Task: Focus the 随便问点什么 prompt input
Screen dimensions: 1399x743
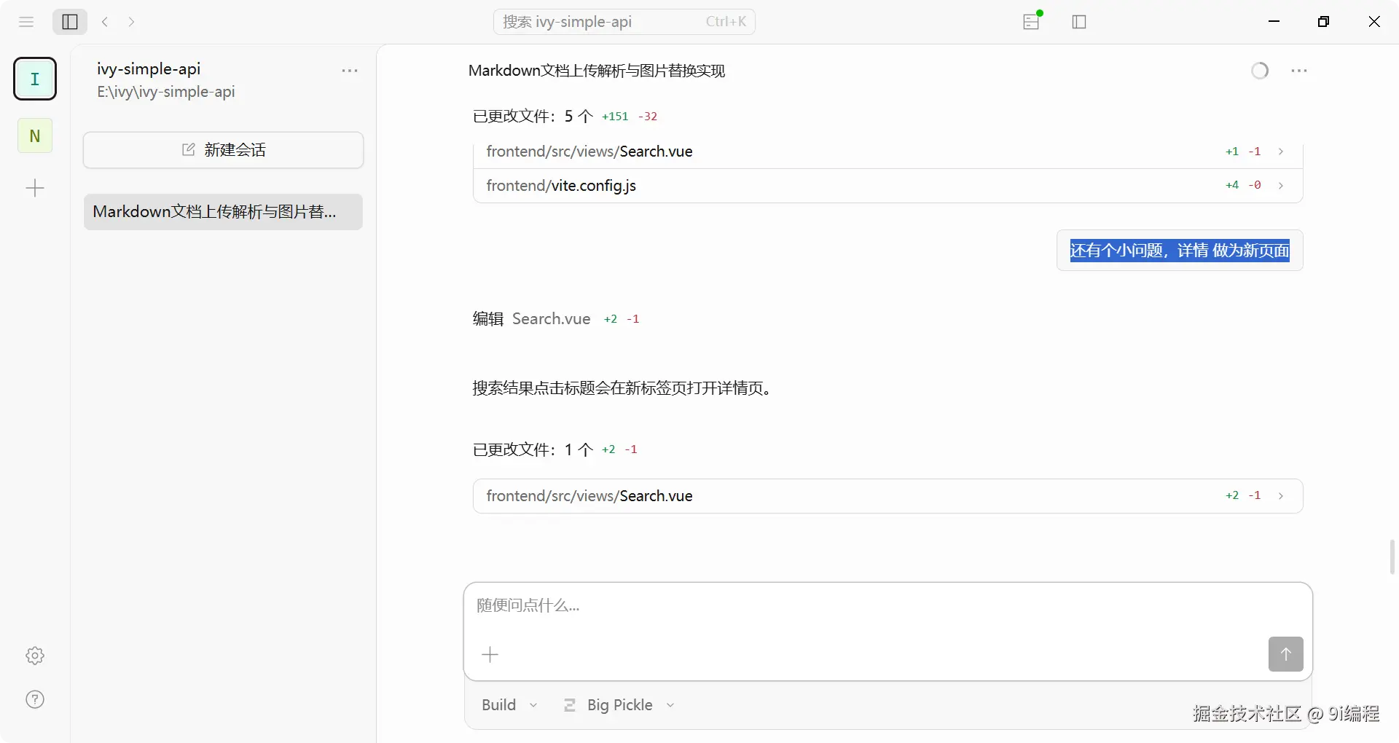Action: pyautogui.click(x=887, y=606)
